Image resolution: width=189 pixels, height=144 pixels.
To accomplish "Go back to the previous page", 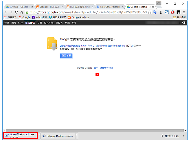I will (x=6, y=12).
